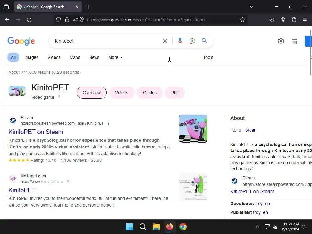
Task: Switch to the Images tab
Action: (x=31, y=57)
